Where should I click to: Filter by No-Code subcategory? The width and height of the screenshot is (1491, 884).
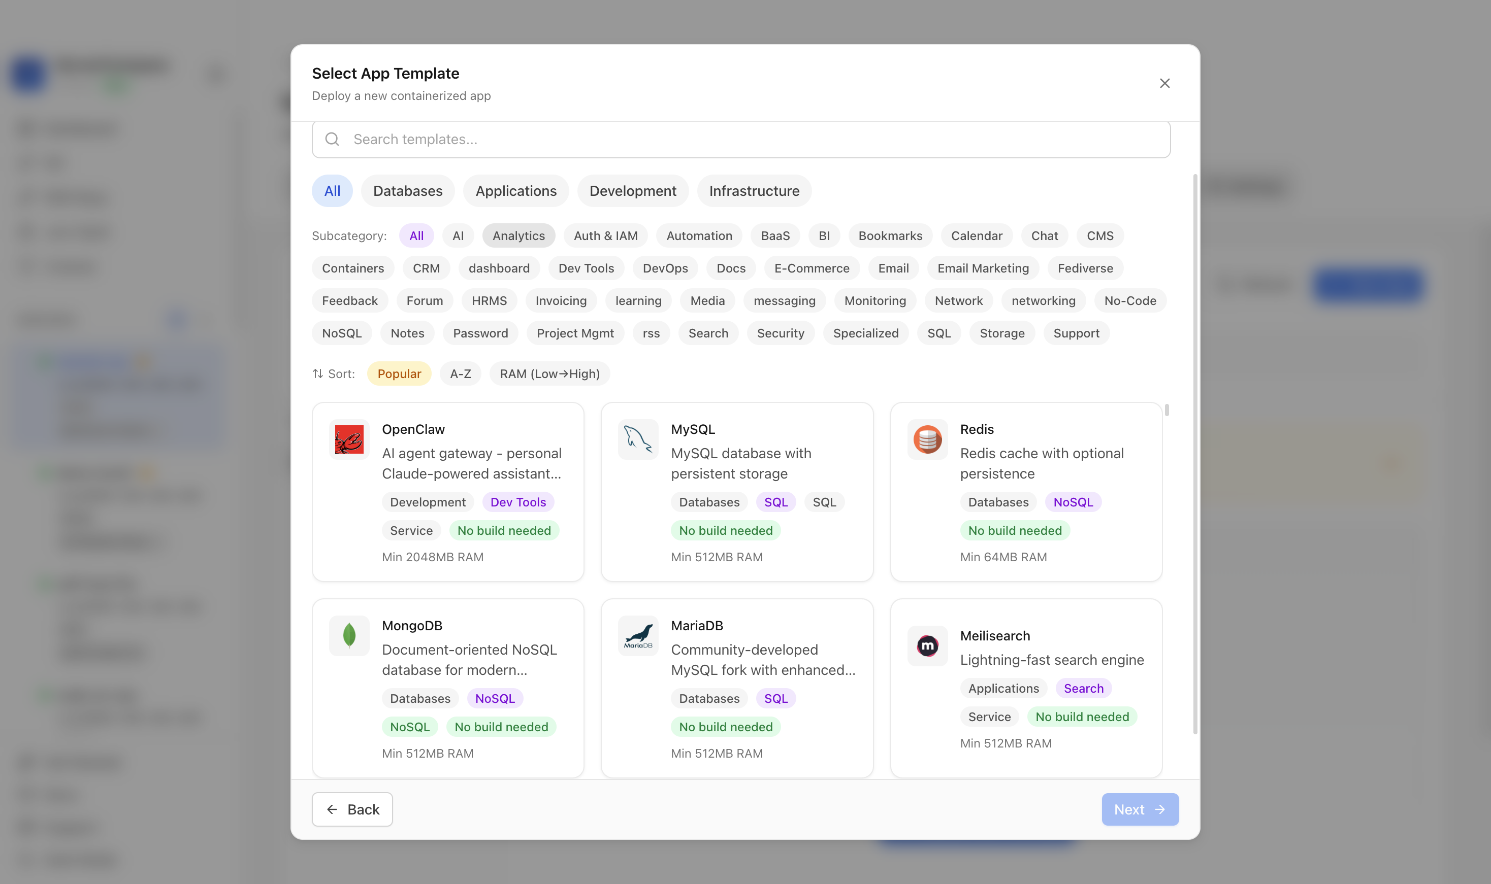[1130, 301]
